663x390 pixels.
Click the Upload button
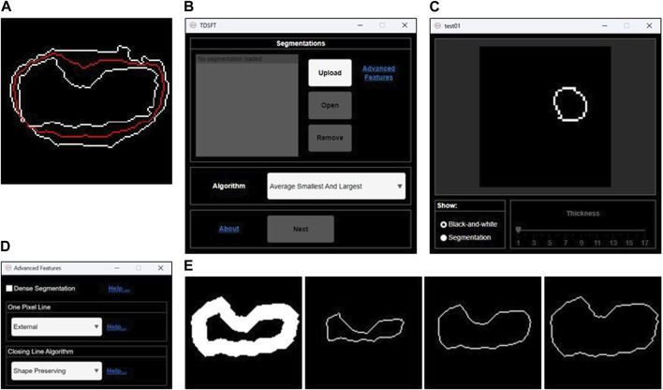click(x=330, y=73)
